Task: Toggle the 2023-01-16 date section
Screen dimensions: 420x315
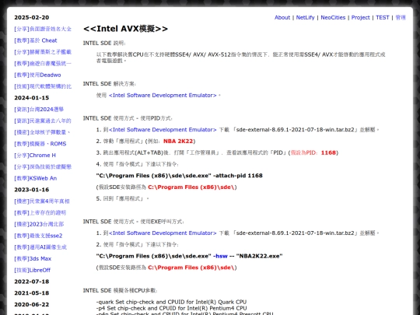Action: 32,190
